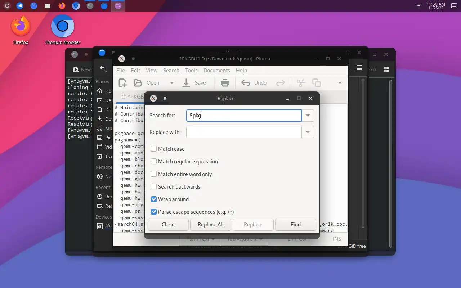Enable the Match case checkbox
The width and height of the screenshot is (461, 288).
[154, 149]
